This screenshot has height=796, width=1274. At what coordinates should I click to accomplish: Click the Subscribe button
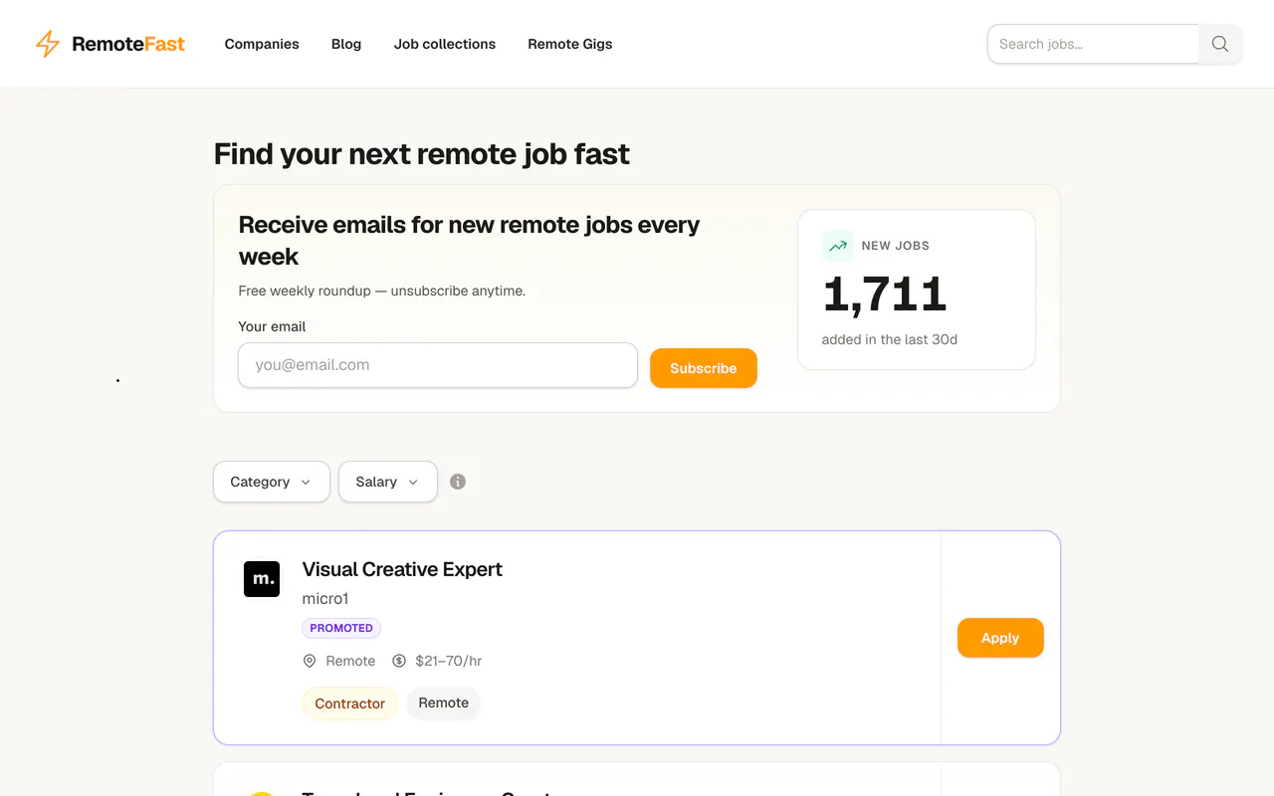click(x=704, y=368)
